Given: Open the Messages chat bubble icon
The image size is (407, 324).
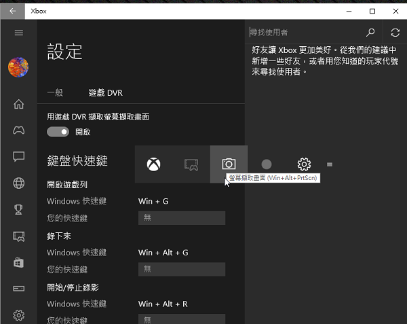Looking at the screenshot, I should pos(19,157).
